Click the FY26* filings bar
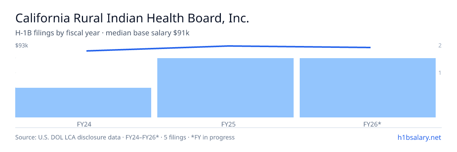This screenshot has width=457, height=152. [x=368, y=88]
